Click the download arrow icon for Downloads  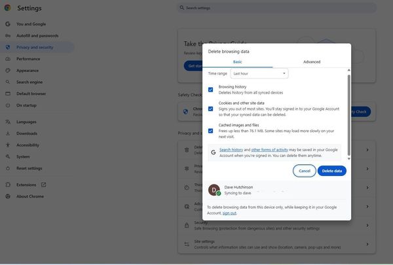coord(8,133)
